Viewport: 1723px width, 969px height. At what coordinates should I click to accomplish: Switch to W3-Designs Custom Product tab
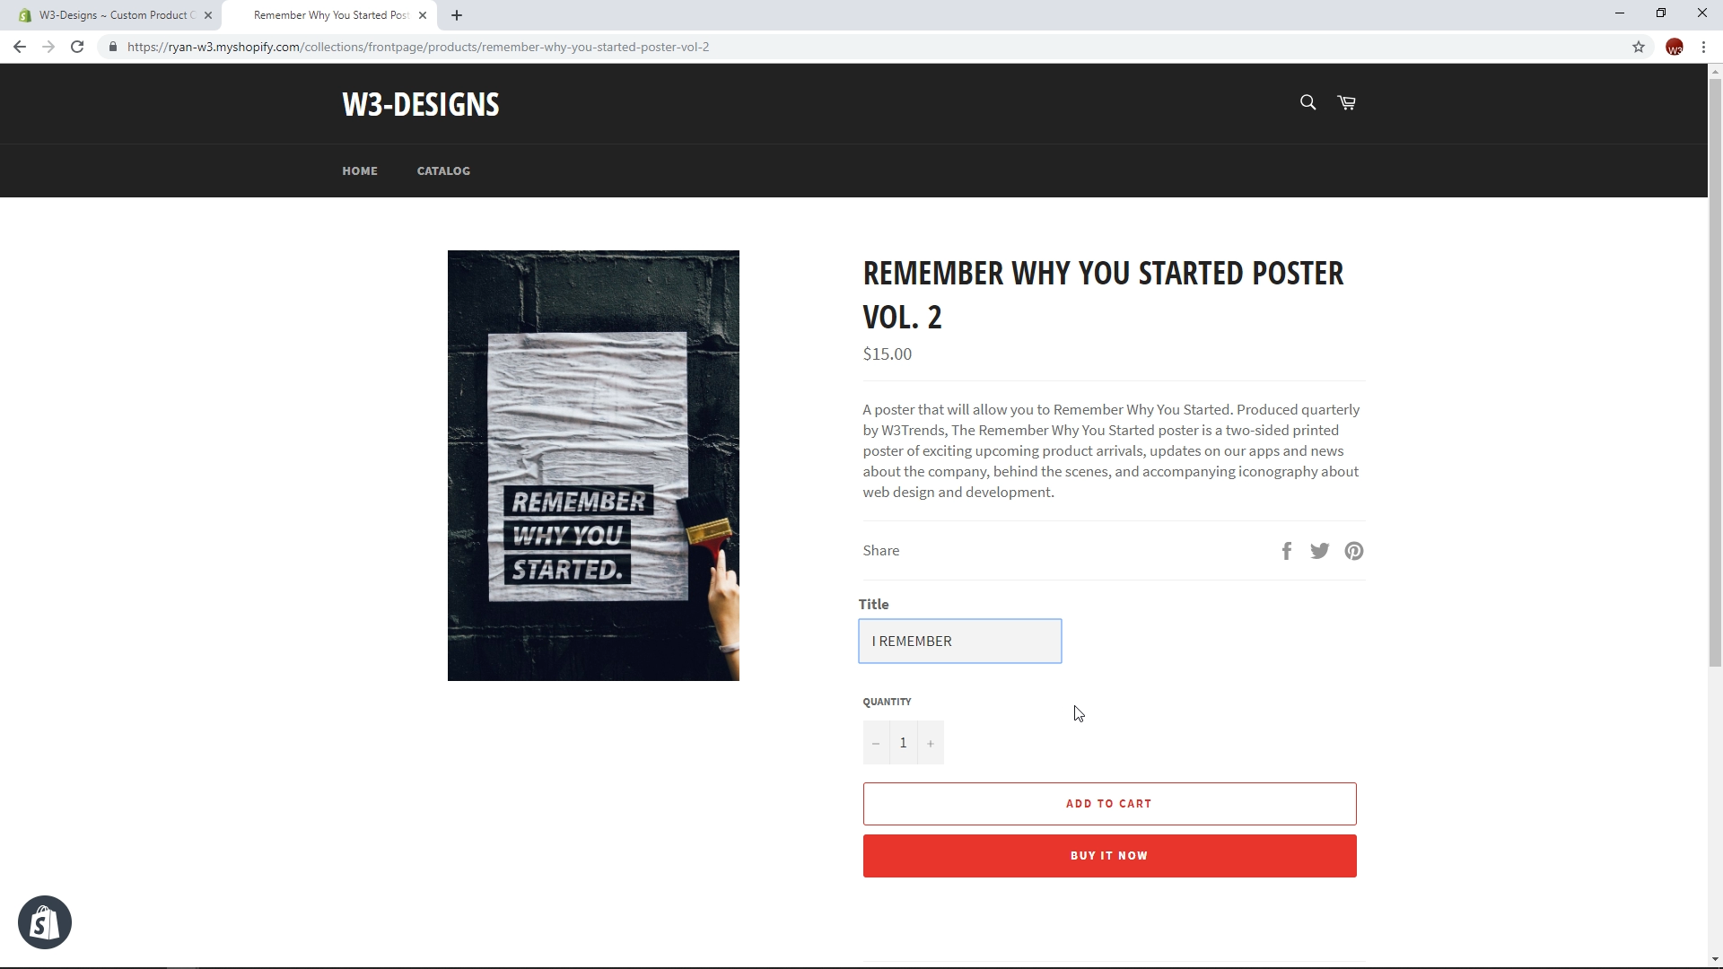115,15
